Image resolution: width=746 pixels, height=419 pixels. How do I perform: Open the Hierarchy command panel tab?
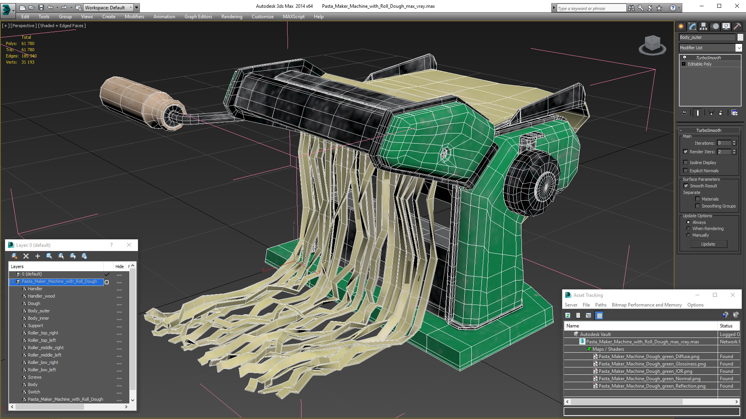[x=704, y=26]
